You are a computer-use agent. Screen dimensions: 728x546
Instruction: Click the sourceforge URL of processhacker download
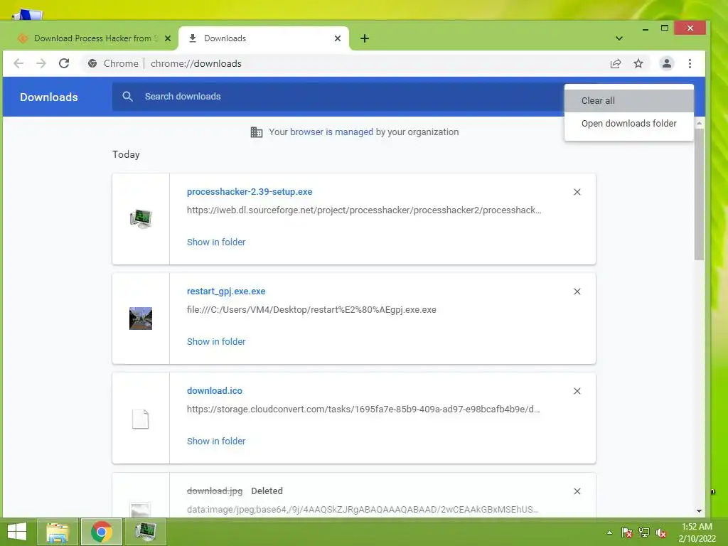pyautogui.click(x=364, y=210)
